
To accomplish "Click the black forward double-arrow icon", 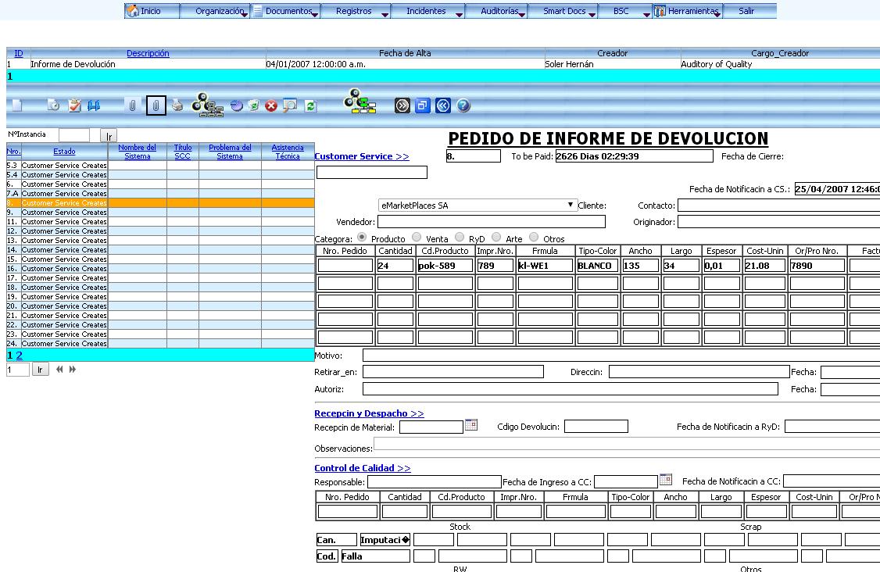I will [402, 105].
